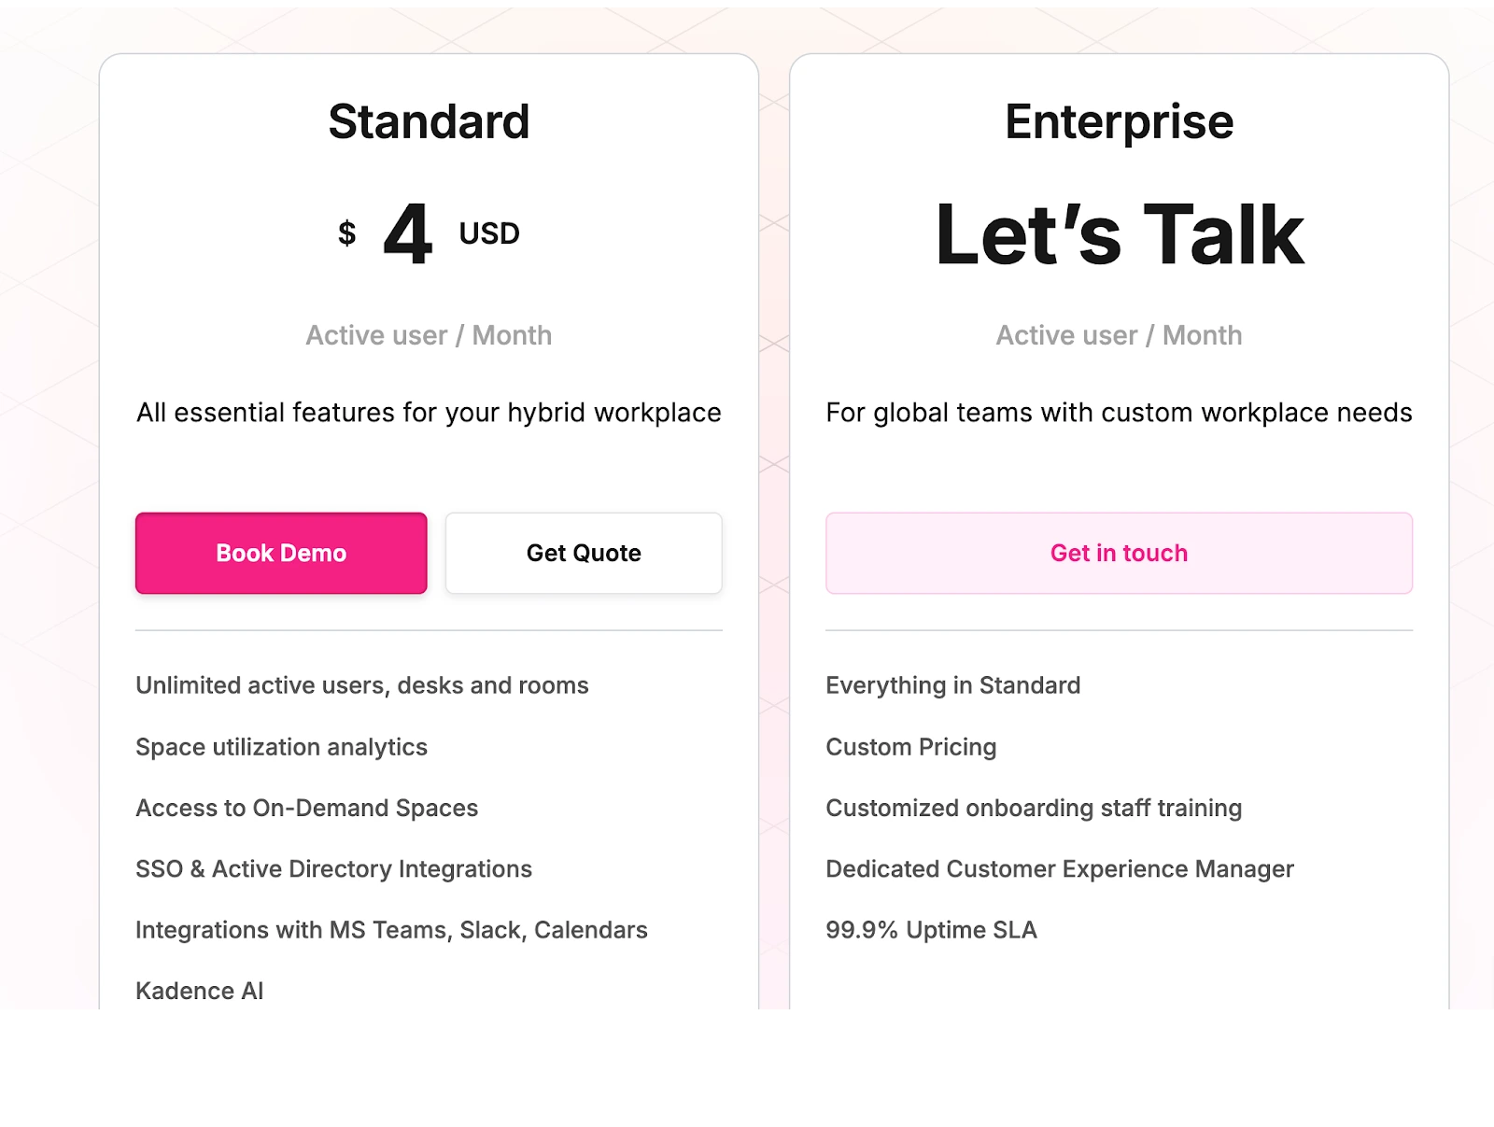Click Integrations with MS Teams, Slack, Calendars
The image size is (1494, 1127).
(390, 930)
